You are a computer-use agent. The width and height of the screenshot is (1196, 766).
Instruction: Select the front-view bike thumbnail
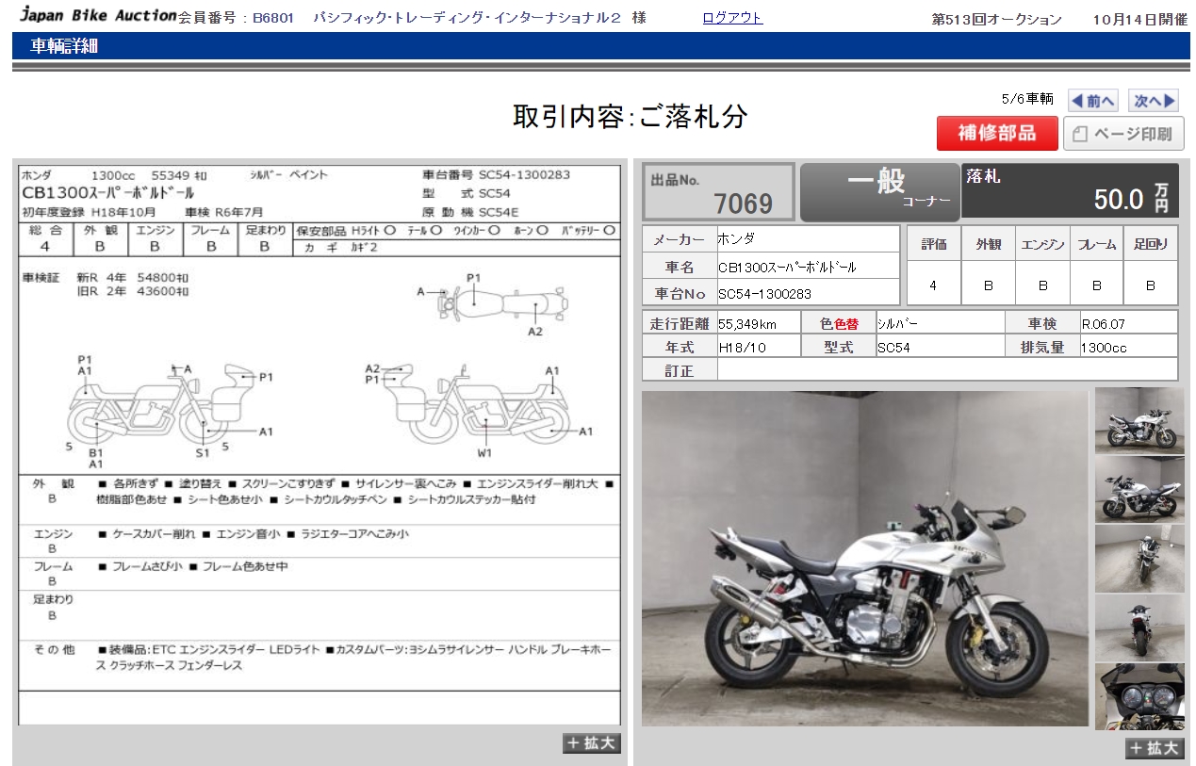click(1139, 559)
